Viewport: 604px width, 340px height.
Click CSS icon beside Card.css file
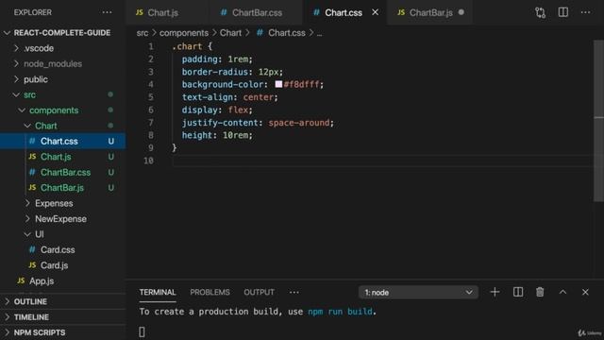[32, 249]
